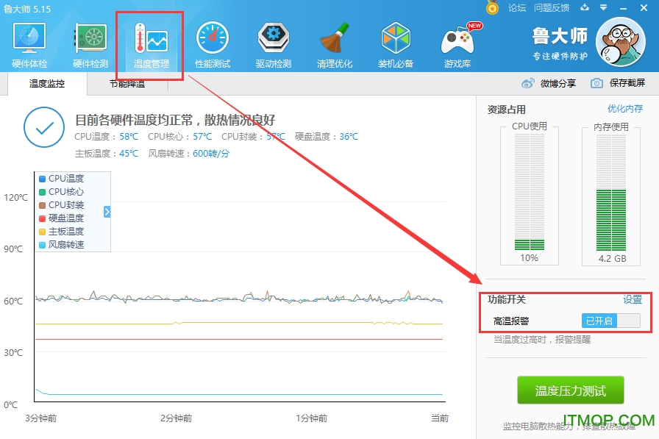Open the 性能测试 performance test section
Image resolution: width=659 pixels, height=439 pixels.
click(213, 45)
